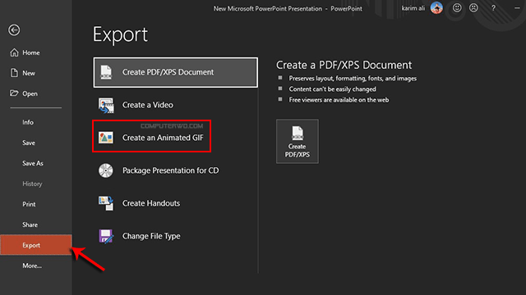The image size is (526, 295).
Task: Click the Open folder icon
Action: pos(14,93)
